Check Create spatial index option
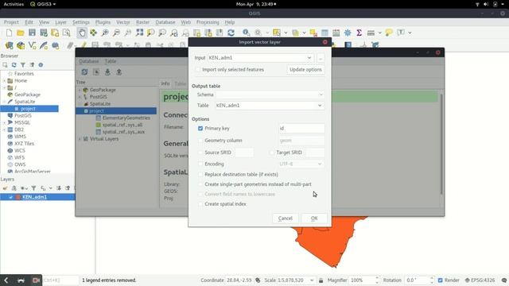 pyautogui.click(x=200, y=204)
